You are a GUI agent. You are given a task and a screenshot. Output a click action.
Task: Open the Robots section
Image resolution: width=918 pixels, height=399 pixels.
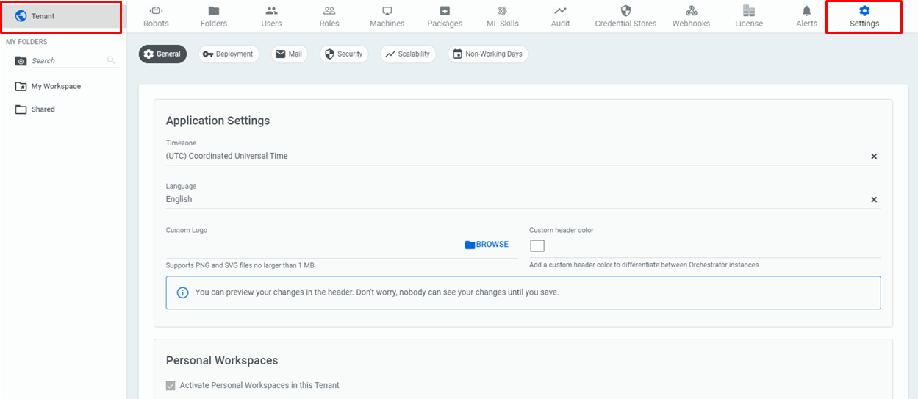(156, 16)
